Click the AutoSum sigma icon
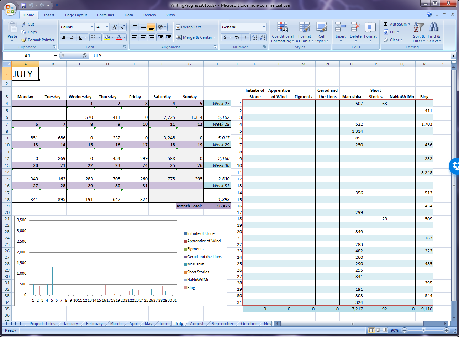 tap(386, 24)
